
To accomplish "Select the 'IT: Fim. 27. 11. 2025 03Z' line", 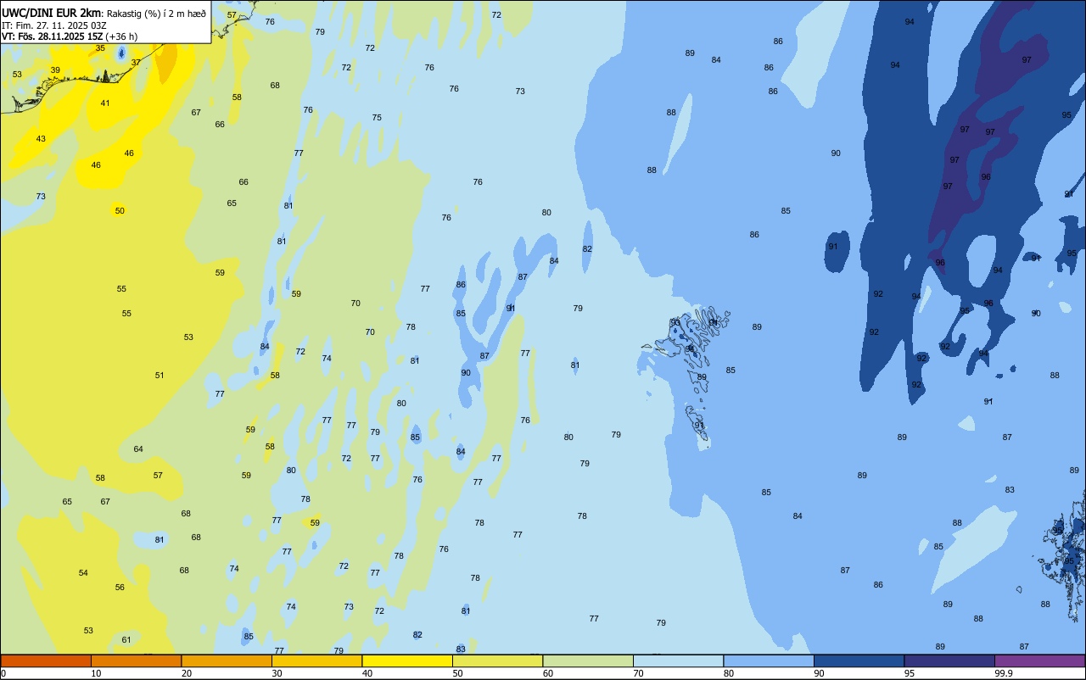I will click(x=54, y=25).
